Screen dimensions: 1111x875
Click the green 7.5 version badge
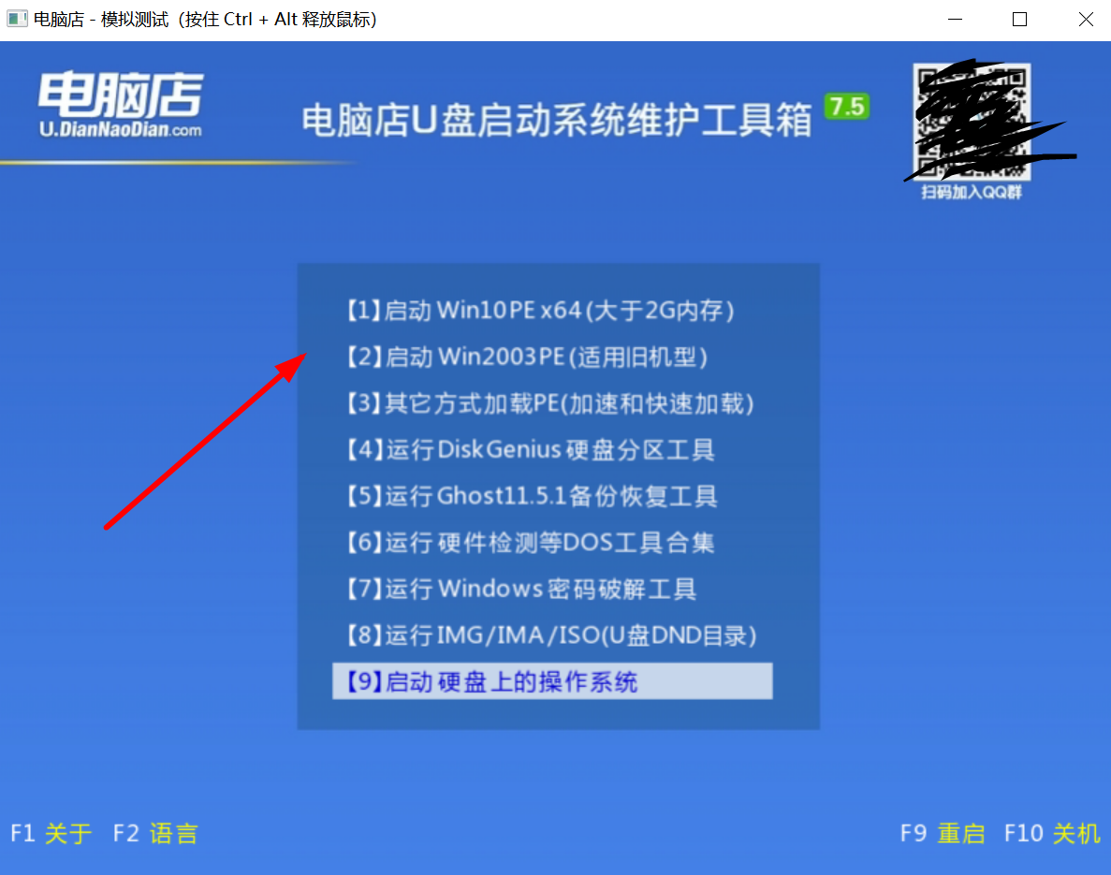847,107
